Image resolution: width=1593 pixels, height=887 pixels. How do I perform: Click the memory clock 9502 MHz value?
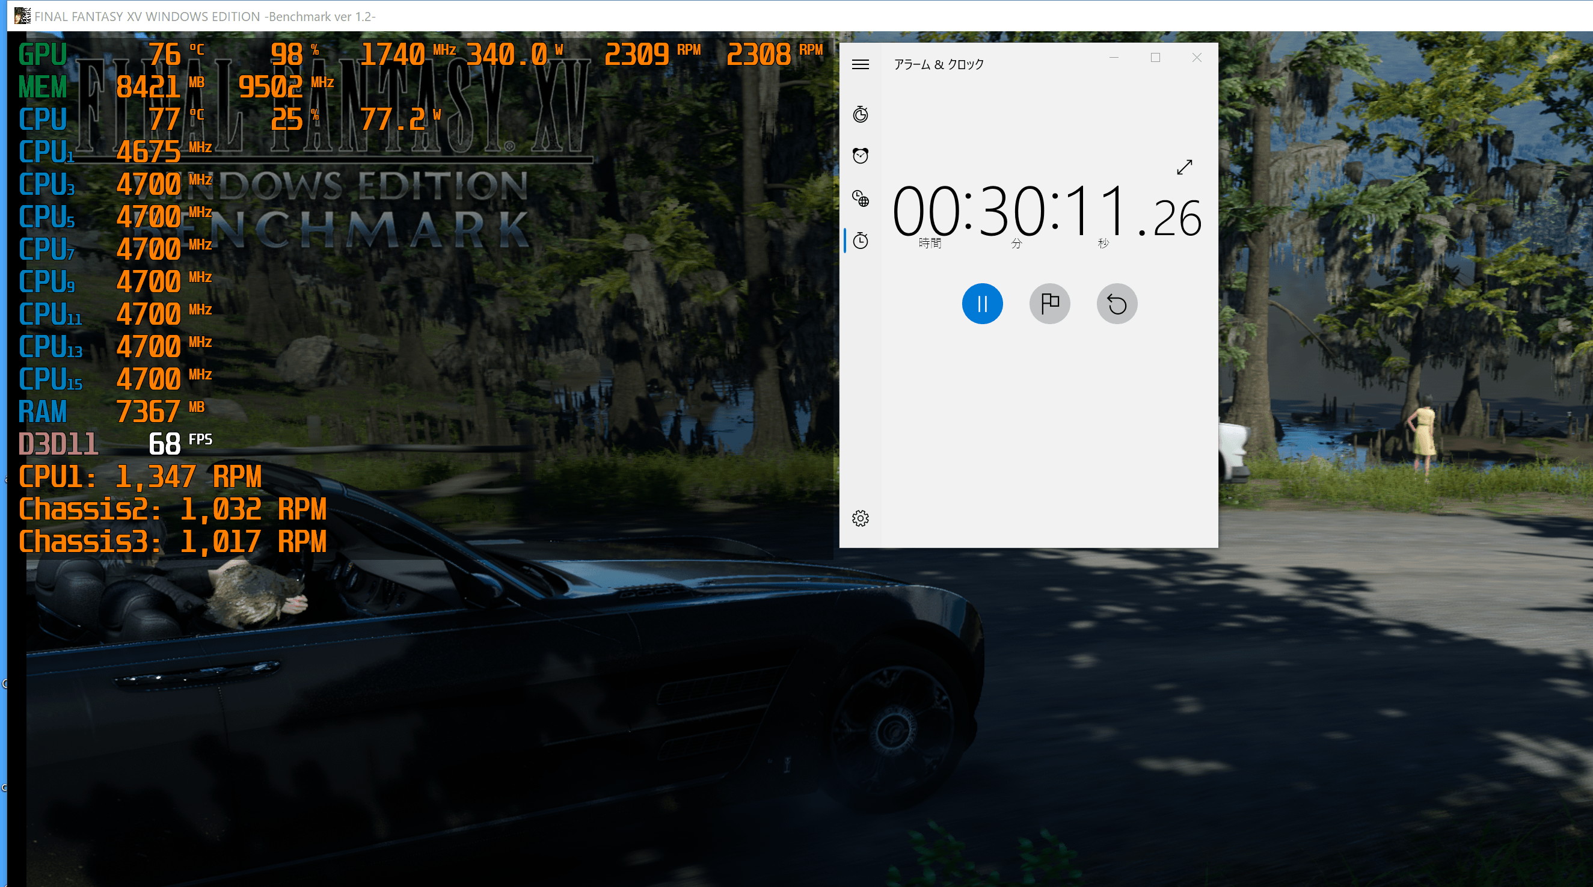click(286, 87)
